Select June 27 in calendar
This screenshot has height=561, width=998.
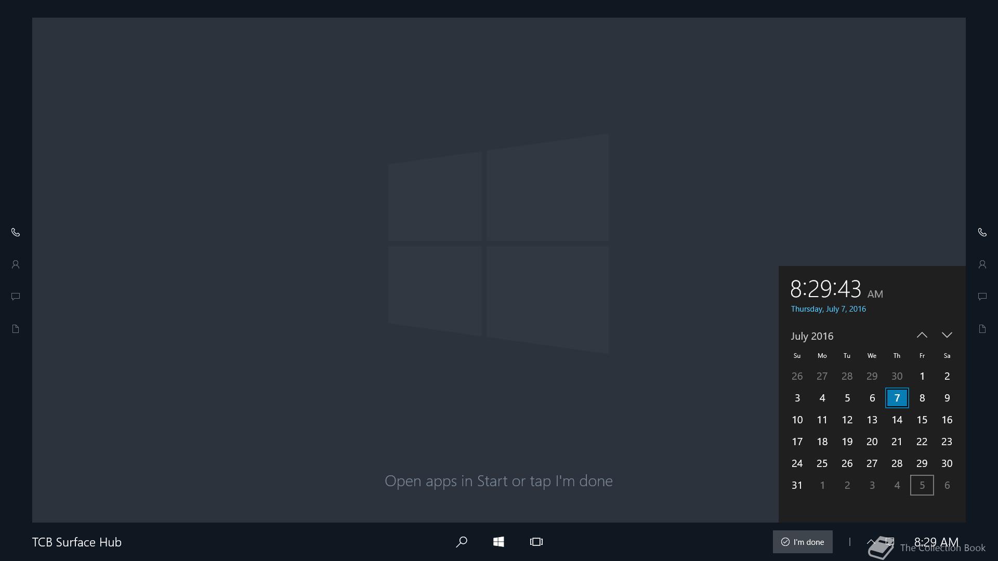822,376
